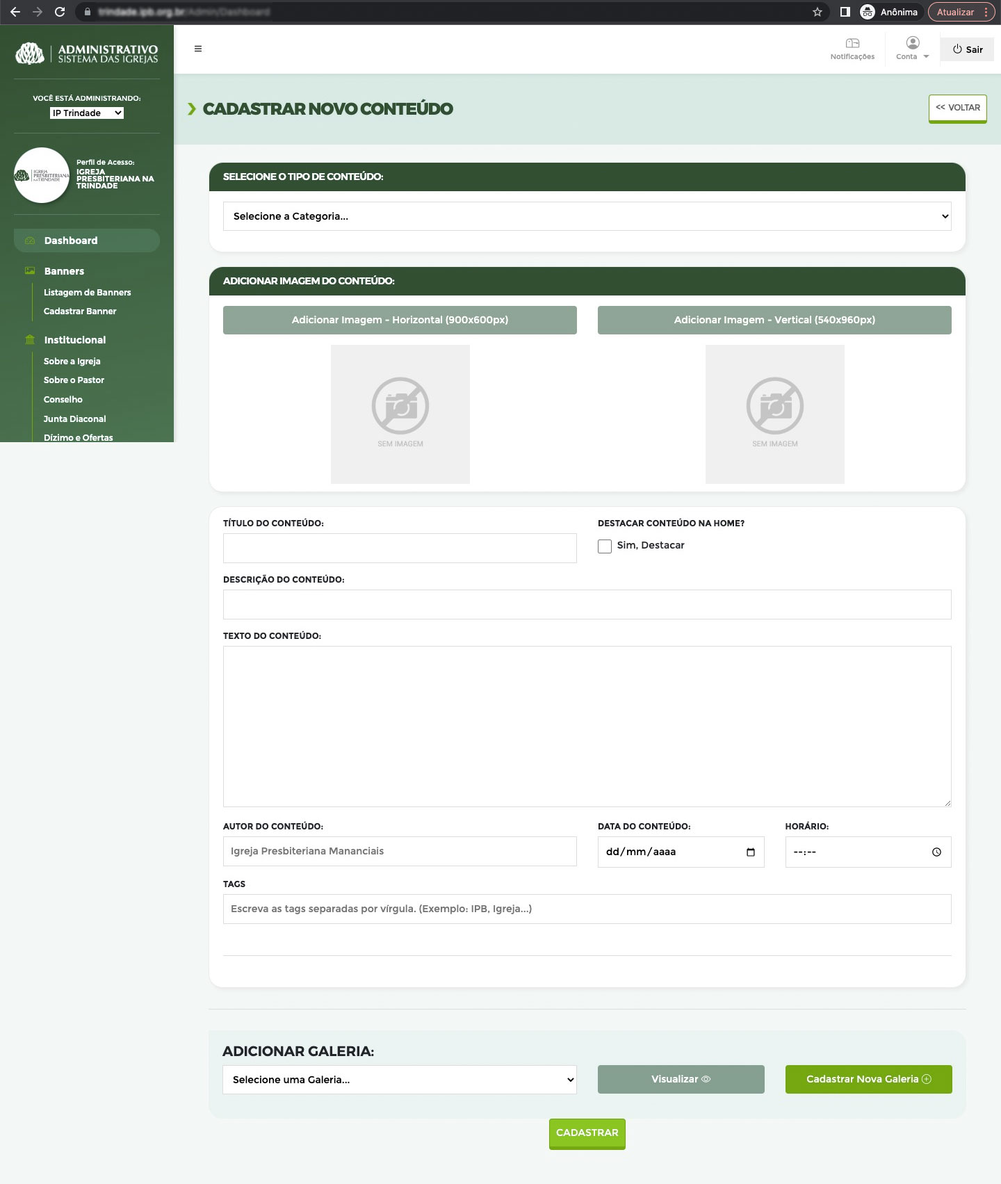Click the Conta user profile icon
The width and height of the screenshot is (1001, 1184).
click(912, 43)
